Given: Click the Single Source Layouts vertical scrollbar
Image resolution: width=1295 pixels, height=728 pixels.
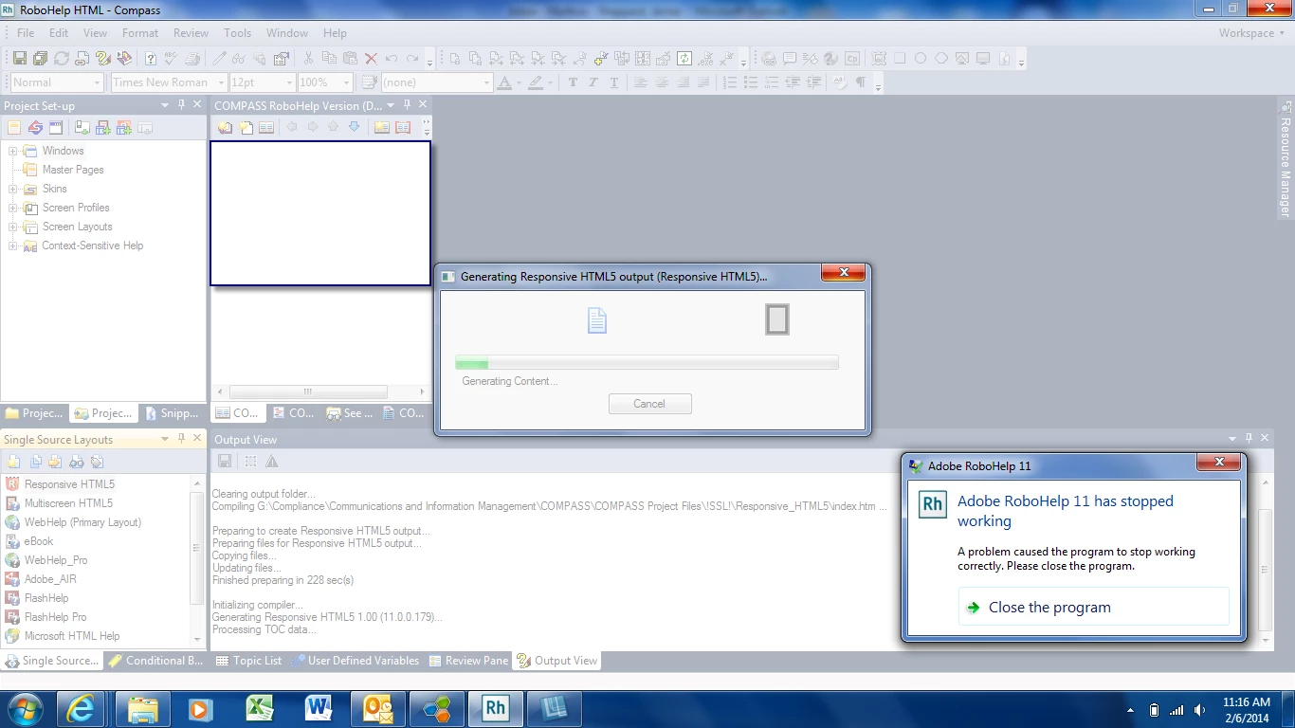Looking at the screenshot, I should [197, 548].
